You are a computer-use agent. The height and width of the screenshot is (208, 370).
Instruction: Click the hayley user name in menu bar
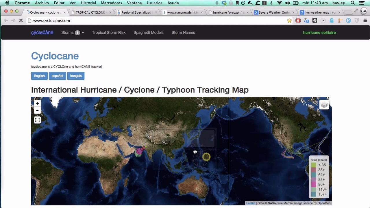click(339, 3)
